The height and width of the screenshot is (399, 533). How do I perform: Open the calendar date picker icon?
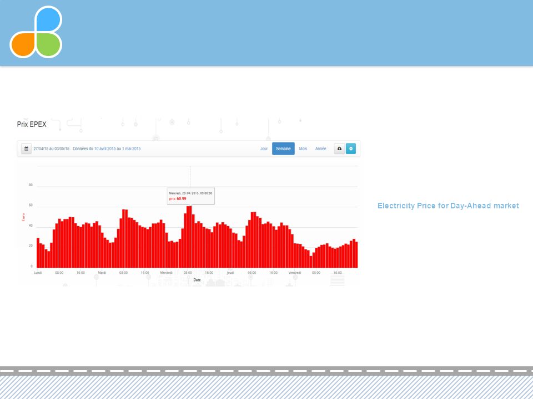(x=26, y=149)
